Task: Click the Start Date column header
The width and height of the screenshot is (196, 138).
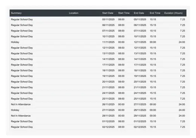Action: coord(108,13)
